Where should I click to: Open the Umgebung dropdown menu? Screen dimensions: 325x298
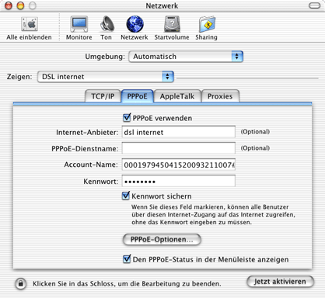coord(186,57)
